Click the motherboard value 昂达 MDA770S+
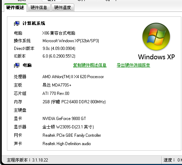182x165 pixels. (57, 85)
